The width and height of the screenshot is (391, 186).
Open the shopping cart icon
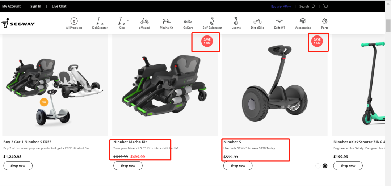tap(325, 6)
